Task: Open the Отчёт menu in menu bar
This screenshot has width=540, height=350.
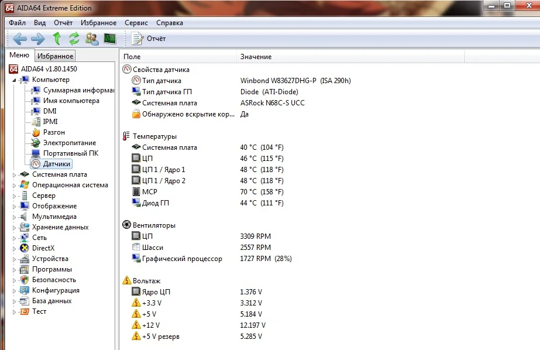Action: click(x=63, y=23)
